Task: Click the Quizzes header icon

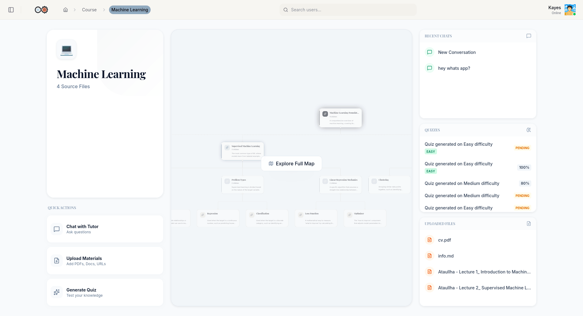Action: click(528, 130)
